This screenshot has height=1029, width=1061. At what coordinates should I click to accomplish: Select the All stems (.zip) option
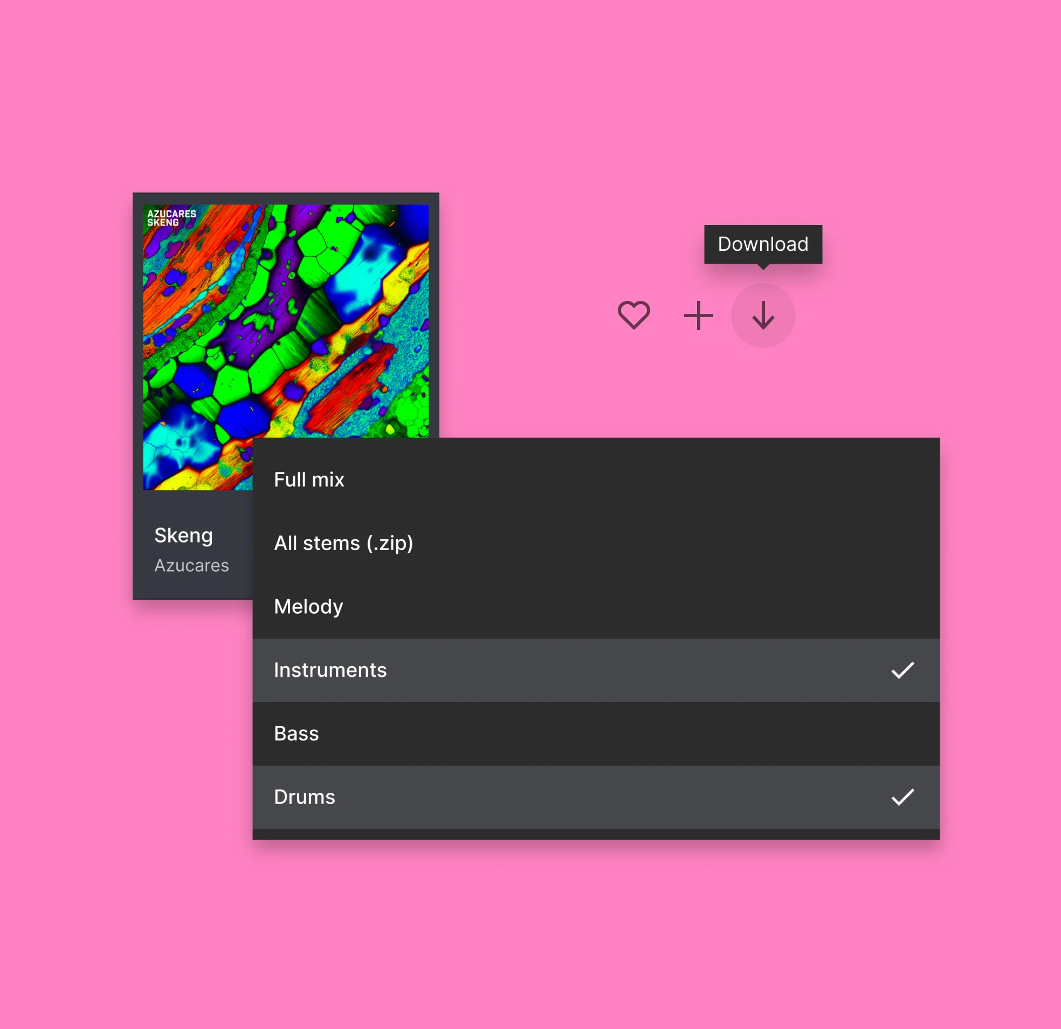tap(344, 543)
